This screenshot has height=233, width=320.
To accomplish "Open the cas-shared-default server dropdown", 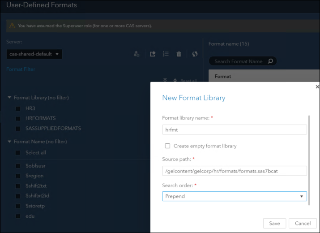I will click(34, 54).
